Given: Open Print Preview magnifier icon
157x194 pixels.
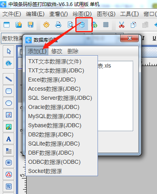Looking at the screenshot, I should [70, 25].
